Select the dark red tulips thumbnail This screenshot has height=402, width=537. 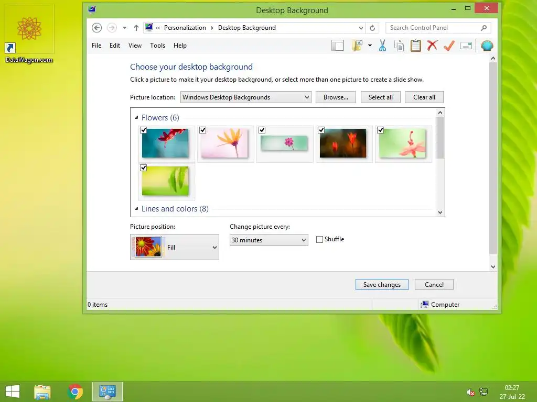[x=343, y=143]
